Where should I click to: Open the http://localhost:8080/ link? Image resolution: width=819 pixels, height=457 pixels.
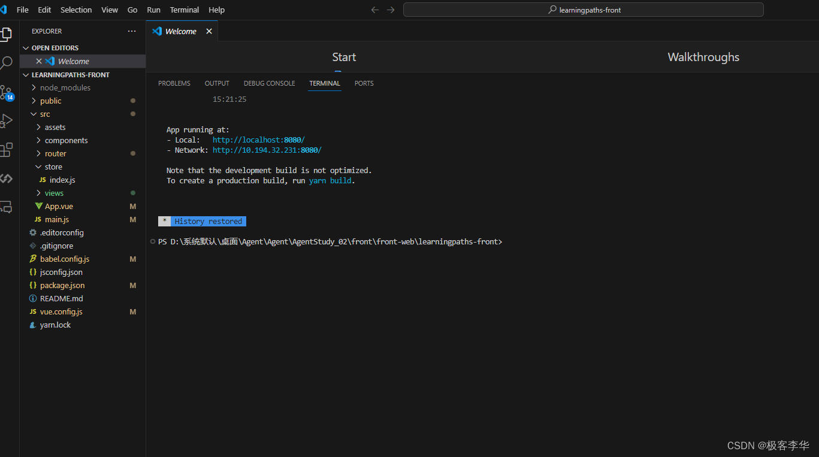[259, 140]
